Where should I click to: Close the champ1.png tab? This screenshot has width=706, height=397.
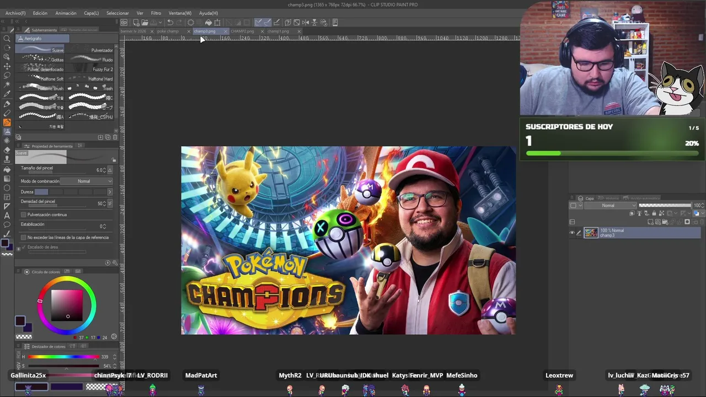coord(299,31)
